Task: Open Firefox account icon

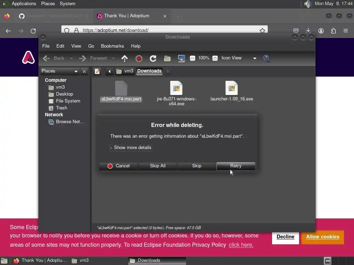Action: (x=321, y=31)
